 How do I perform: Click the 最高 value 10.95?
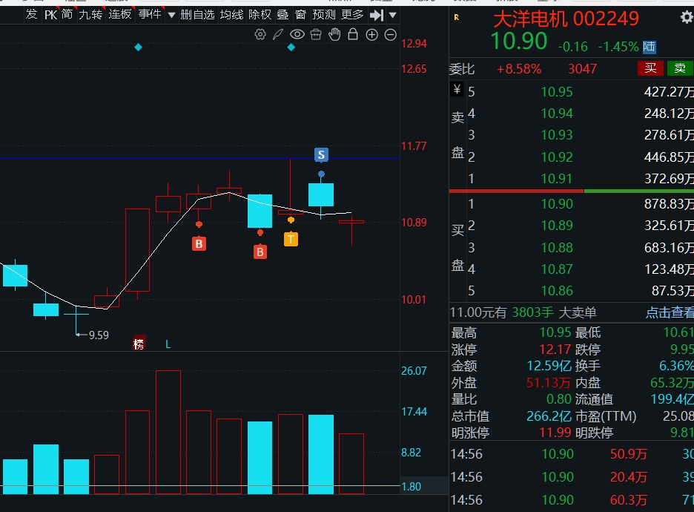tap(555, 332)
